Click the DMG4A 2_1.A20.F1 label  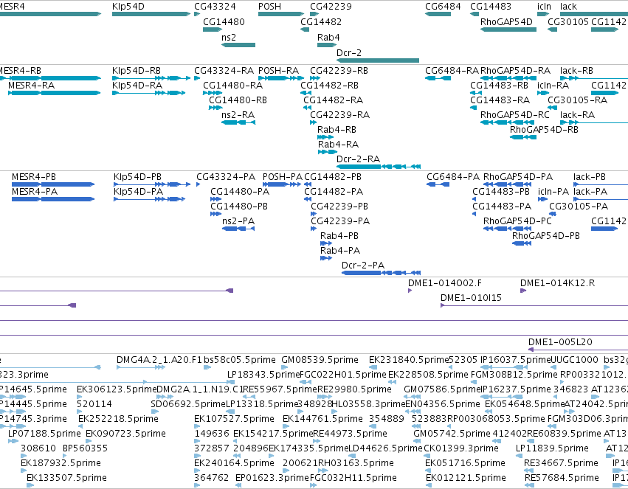(159, 360)
